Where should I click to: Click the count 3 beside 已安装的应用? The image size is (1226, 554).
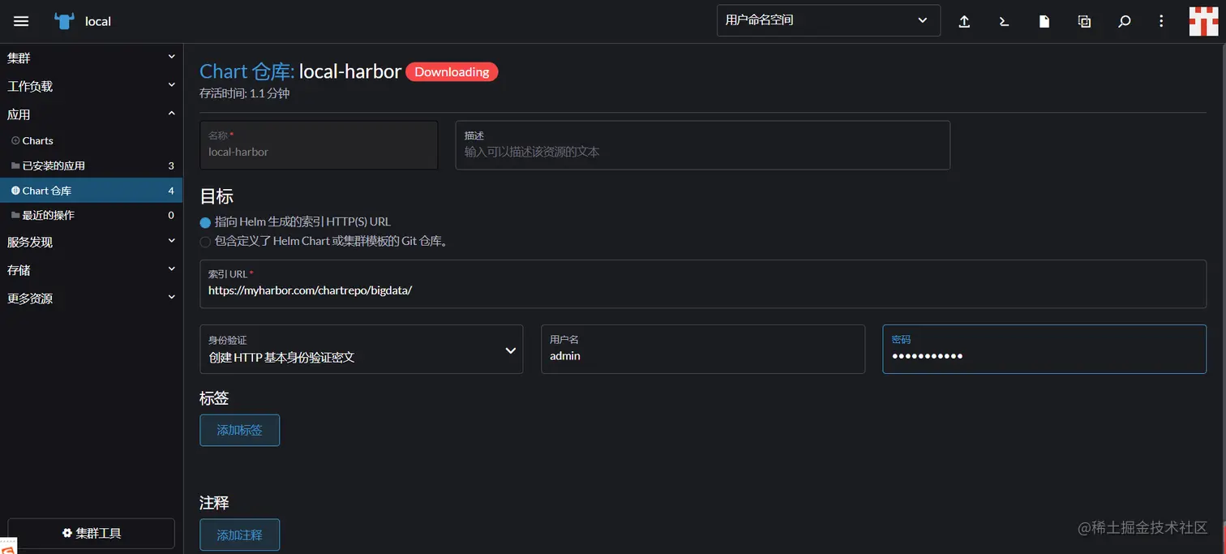(x=171, y=165)
